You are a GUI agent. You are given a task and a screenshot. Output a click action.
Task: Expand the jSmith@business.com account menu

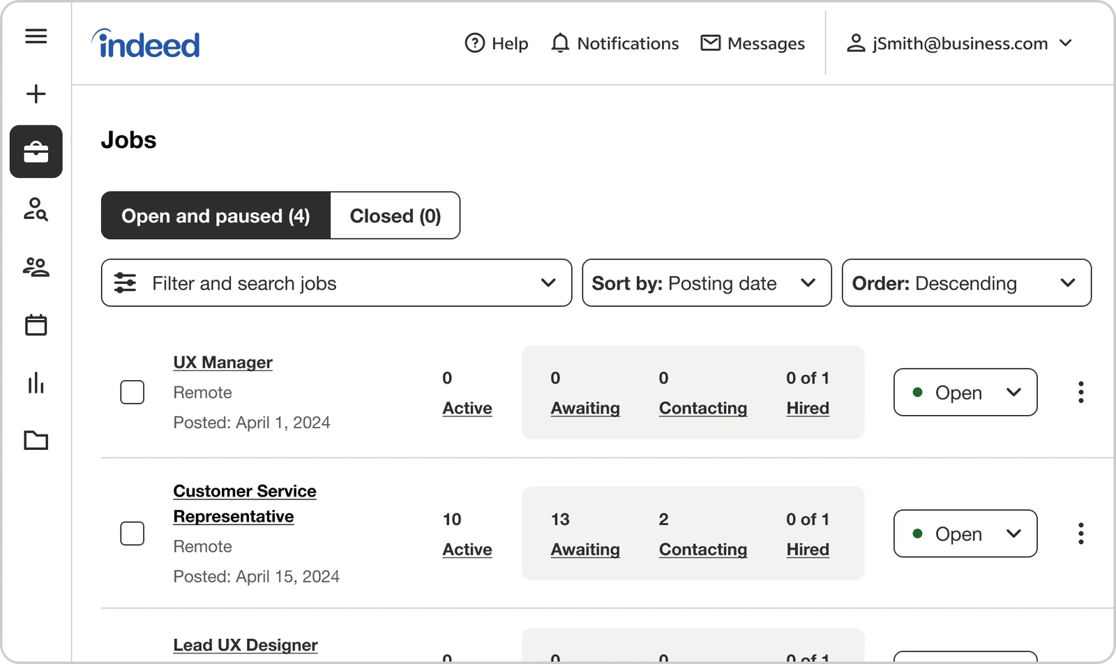point(959,43)
